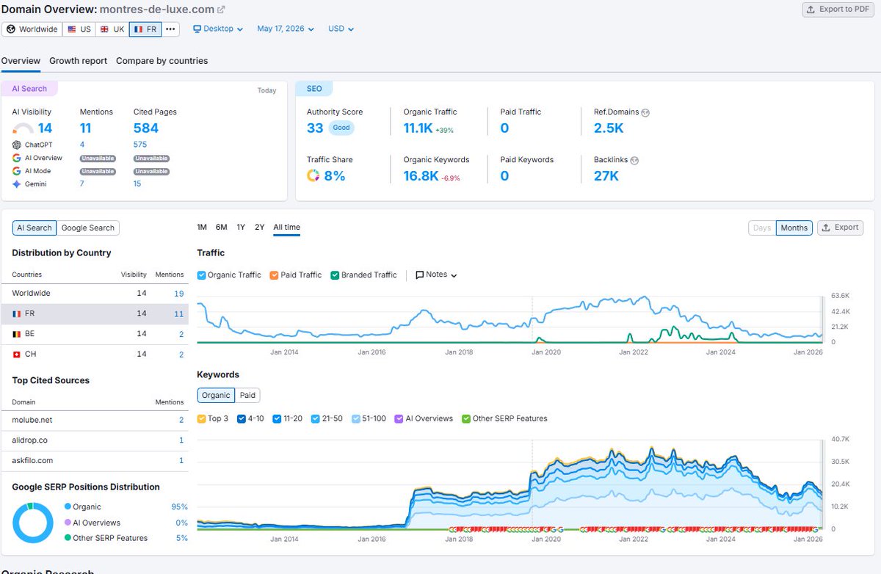This screenshot has height=574, width=881.
Task: Click the Gemini sparkle icon
Action: coord(16,184)
